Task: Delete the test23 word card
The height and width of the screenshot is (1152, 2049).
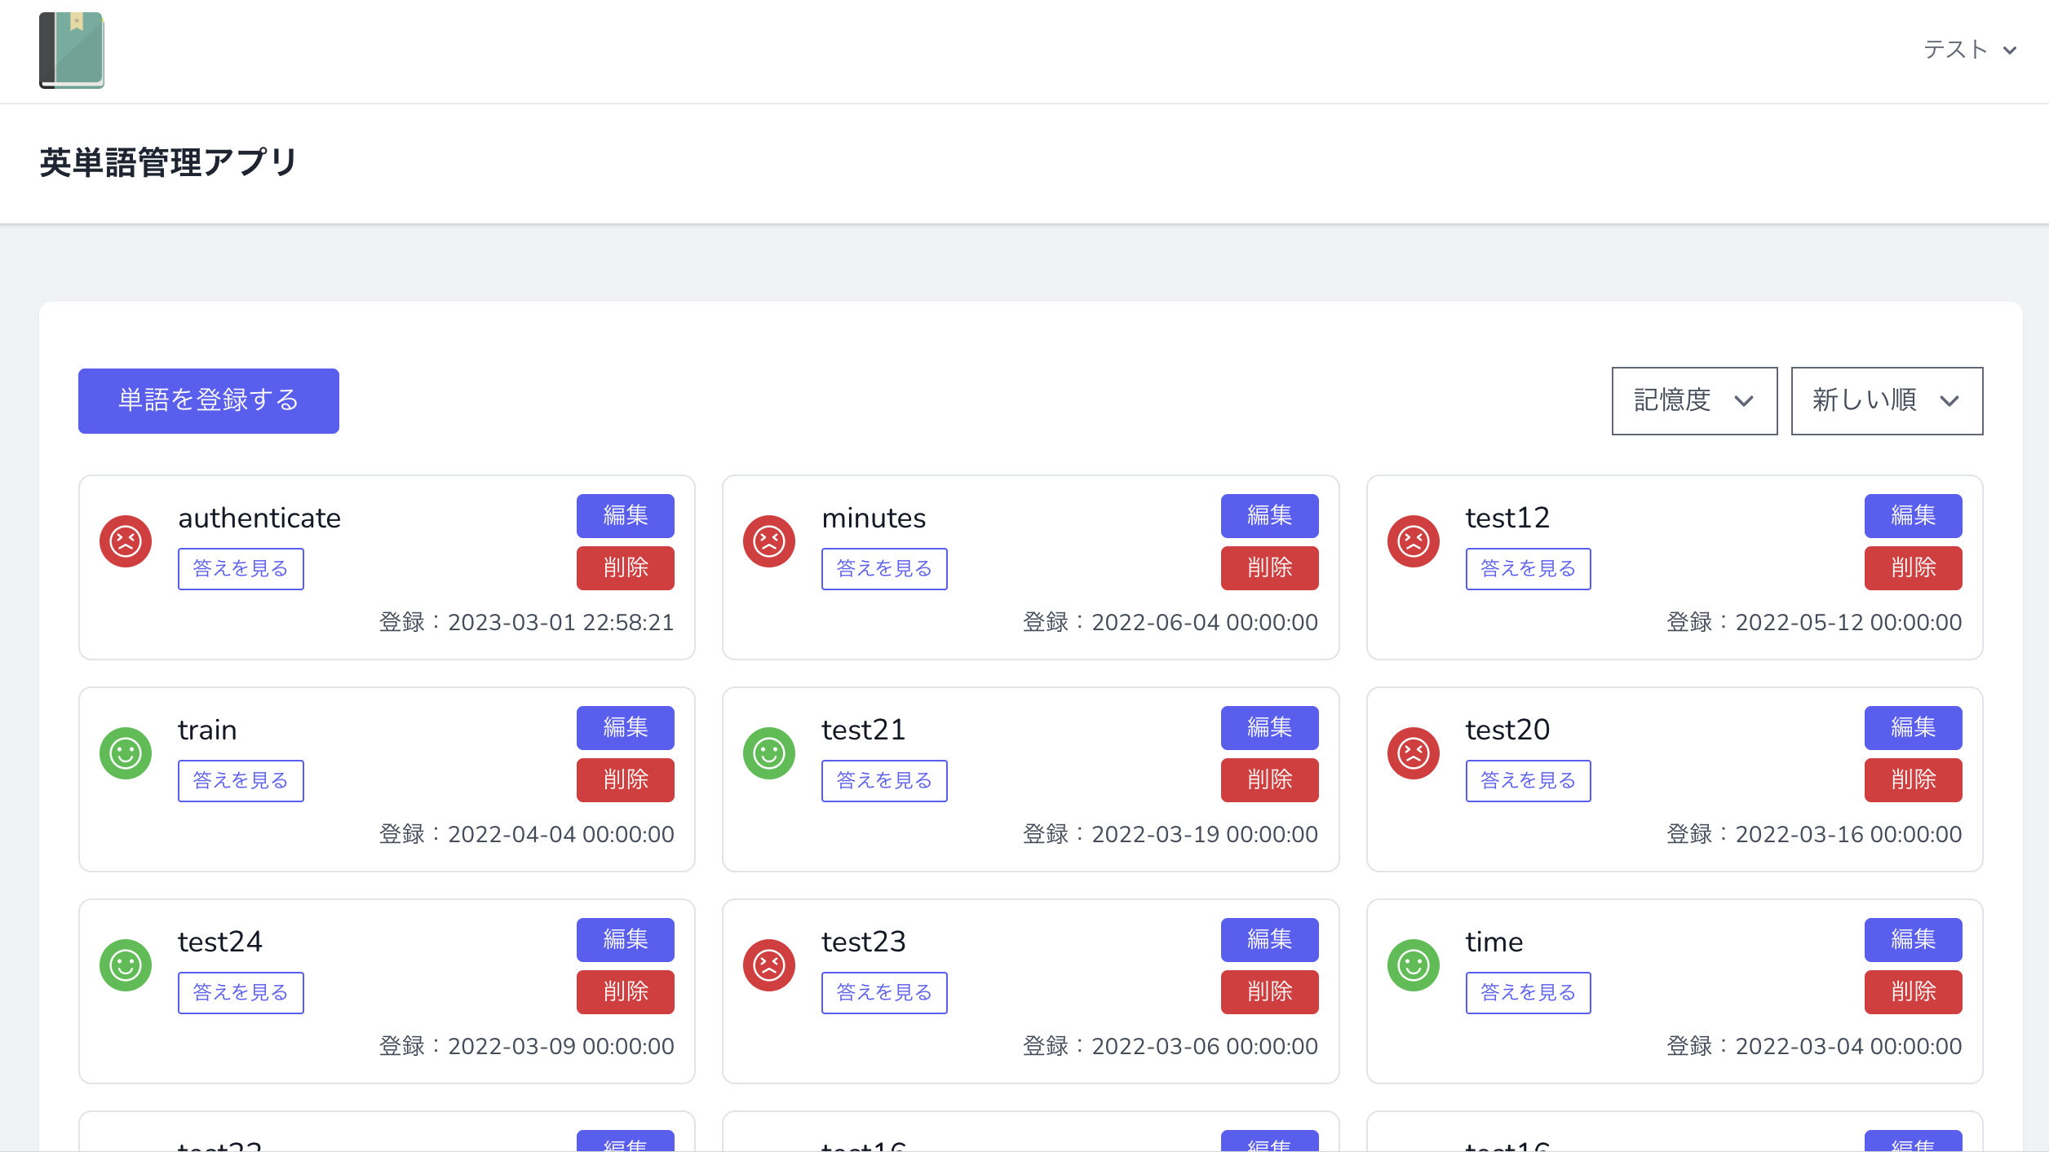Action: pyautogui.click(x=1269, y=991)
